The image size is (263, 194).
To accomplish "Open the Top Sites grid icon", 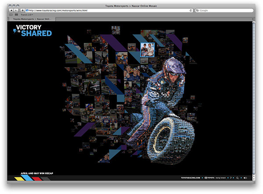I will [17, 15].
